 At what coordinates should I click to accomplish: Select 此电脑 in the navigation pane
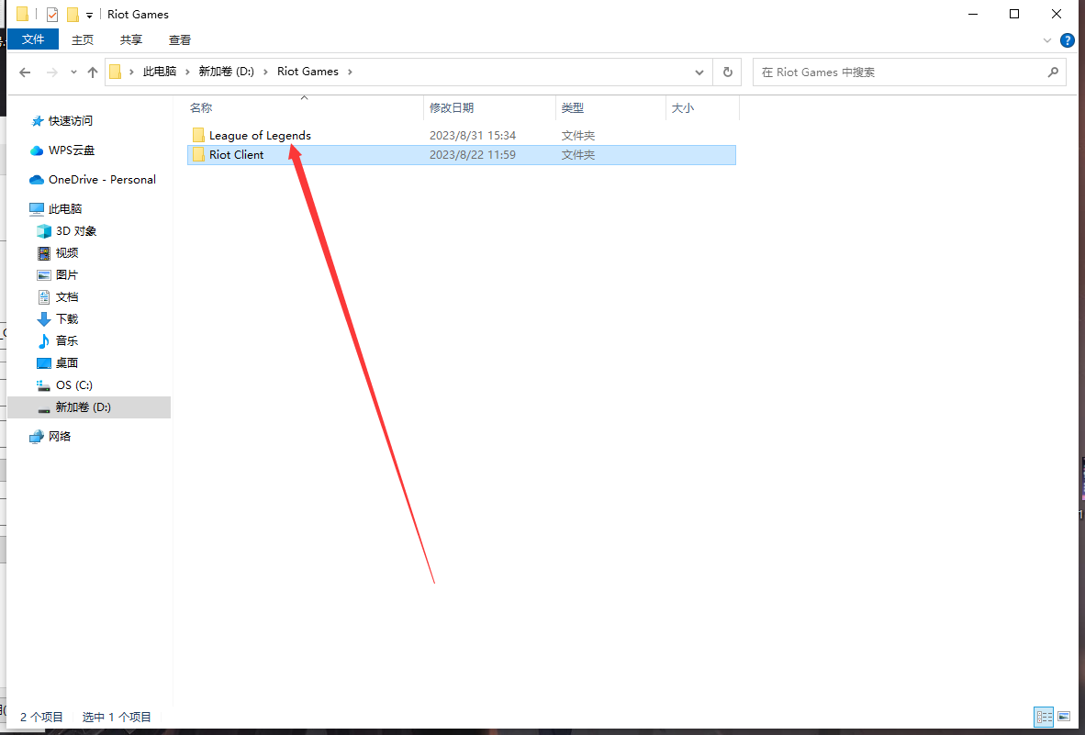65,209
